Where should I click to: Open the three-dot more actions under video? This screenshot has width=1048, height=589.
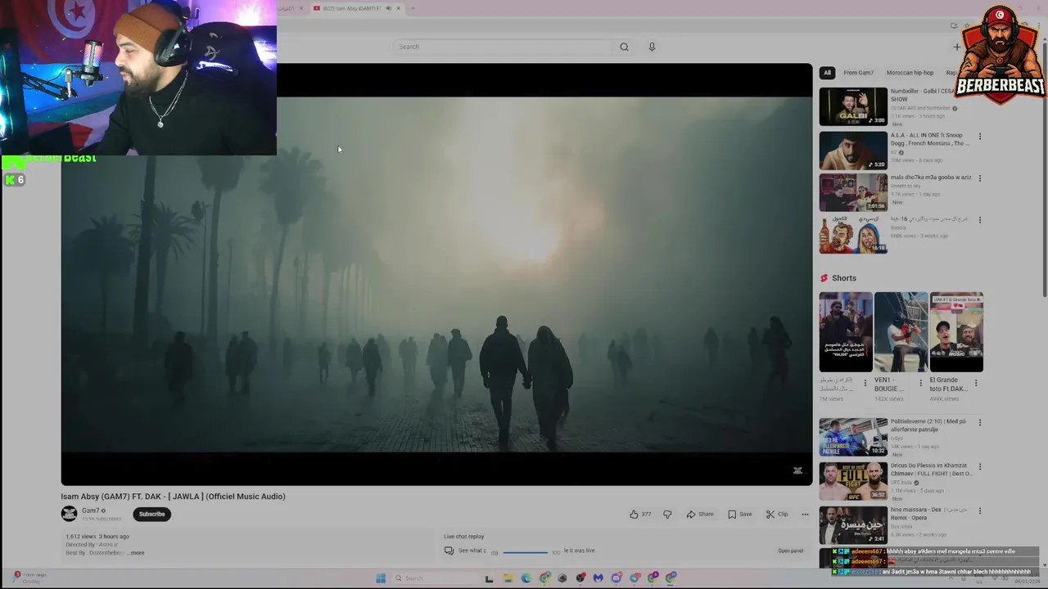(x=805, y=514)
